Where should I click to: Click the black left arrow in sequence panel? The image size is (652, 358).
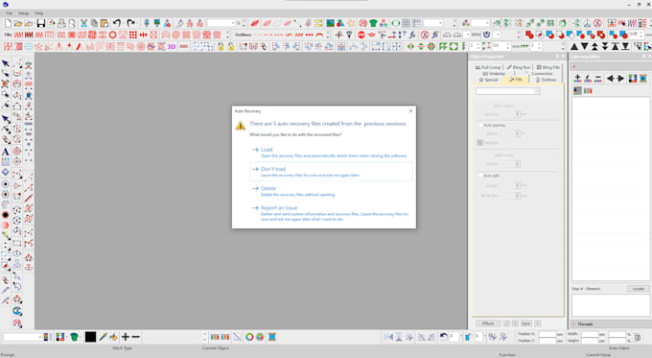pyautogui.click(x=610, y=79)
